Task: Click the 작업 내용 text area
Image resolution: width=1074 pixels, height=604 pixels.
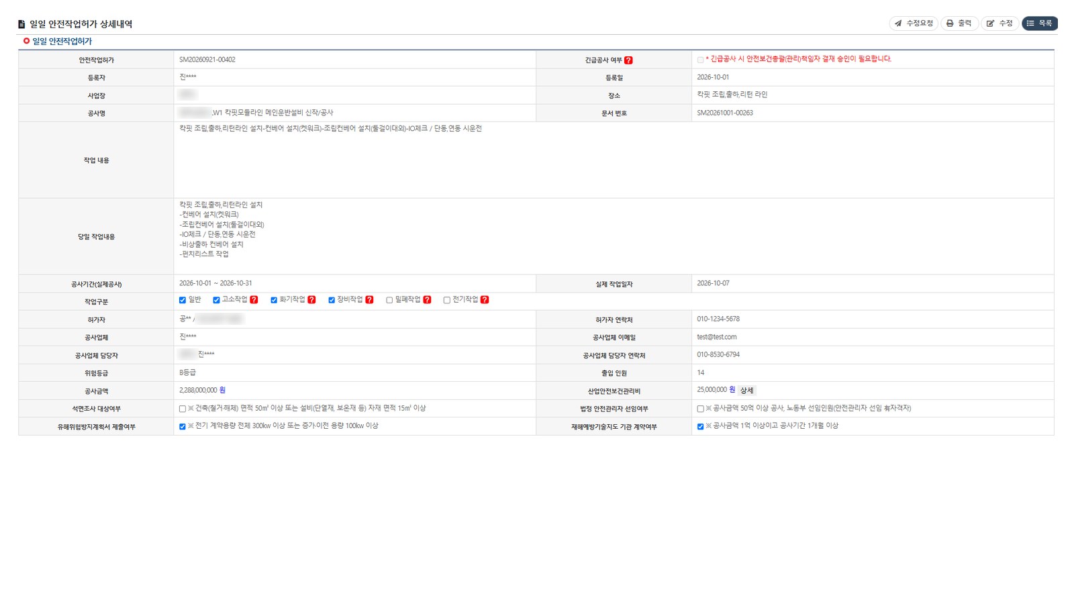Action: (x=614, y=160)
